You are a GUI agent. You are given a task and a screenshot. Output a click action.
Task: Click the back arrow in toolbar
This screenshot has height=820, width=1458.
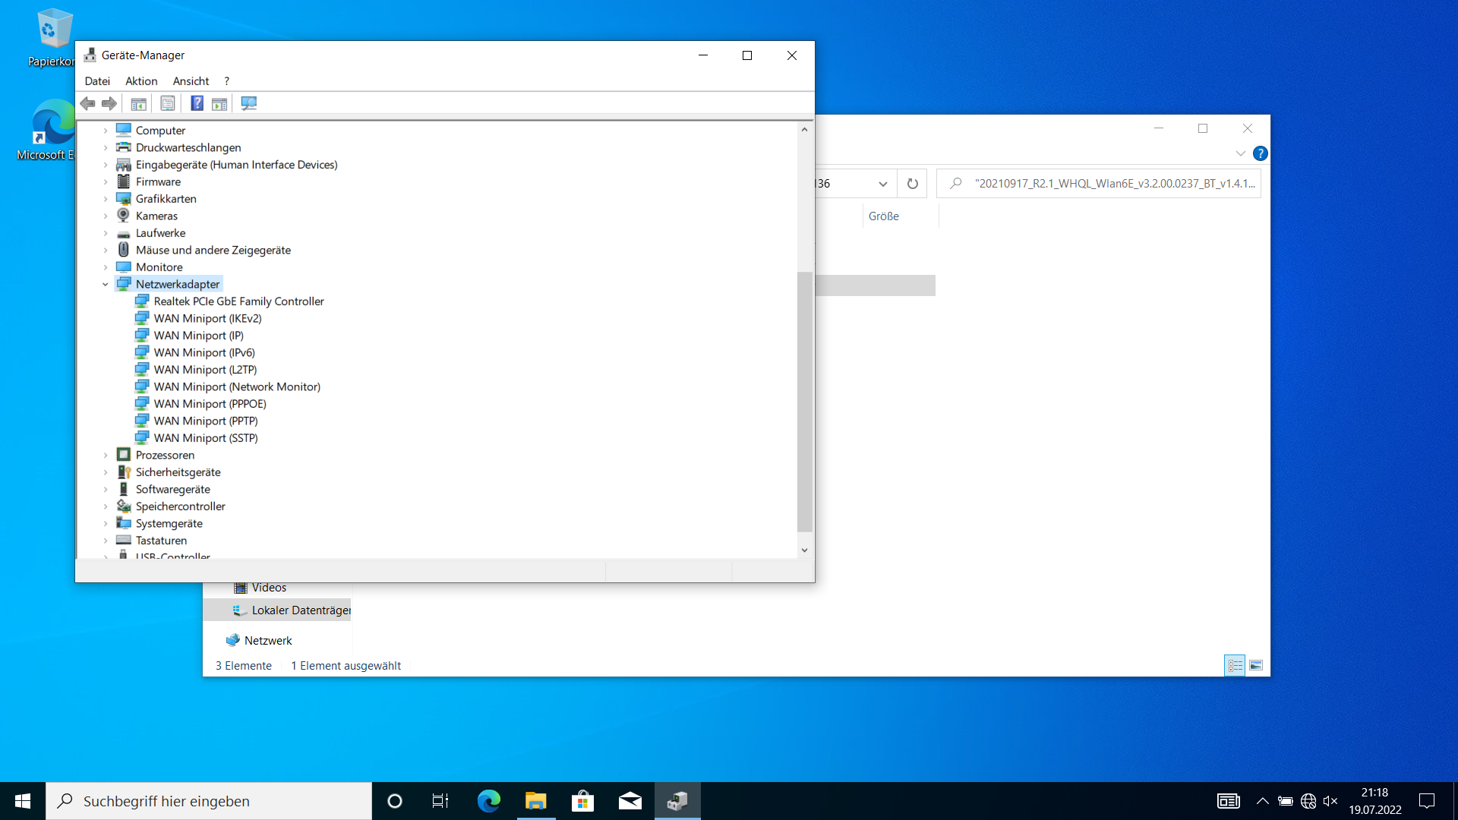point(88,103)
